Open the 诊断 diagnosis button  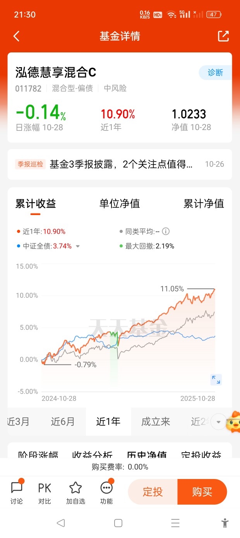pos(216,73)
